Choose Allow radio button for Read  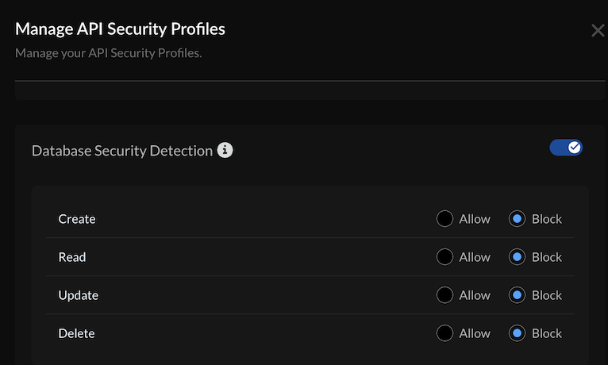click(445, 257)
